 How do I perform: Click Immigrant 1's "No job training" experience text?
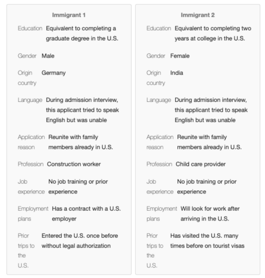pyautogui.click(x=78, y=187)
